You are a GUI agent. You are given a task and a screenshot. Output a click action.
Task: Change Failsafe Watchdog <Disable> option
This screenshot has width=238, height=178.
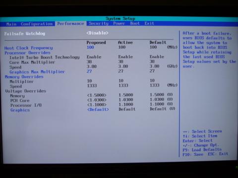coord(97,33)
